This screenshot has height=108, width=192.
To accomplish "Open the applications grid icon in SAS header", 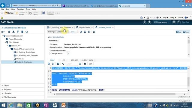I will point(149,22).
